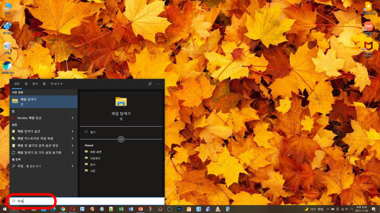
Task: Expand 파일 히스토리로 파일 복원 arrow
Action: (x=72, y=138)
